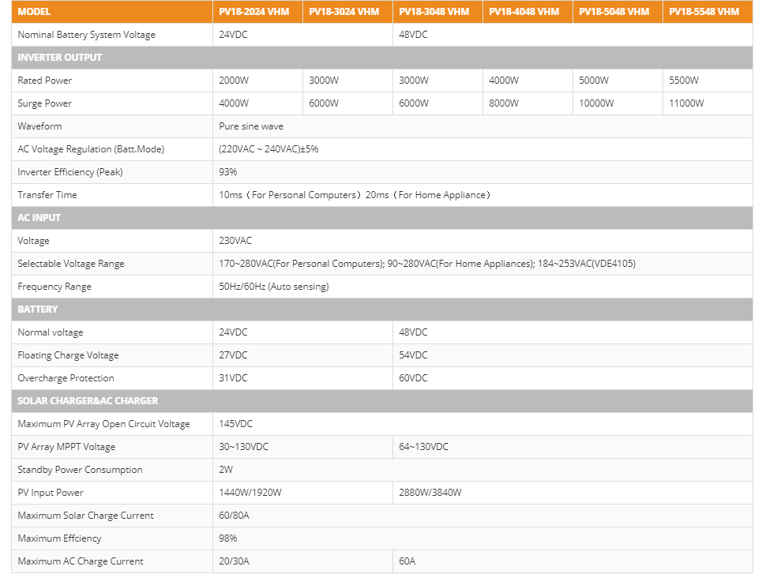762x574 pixels.
Task: Select the 145VDC value
Action: click(235, 424)
